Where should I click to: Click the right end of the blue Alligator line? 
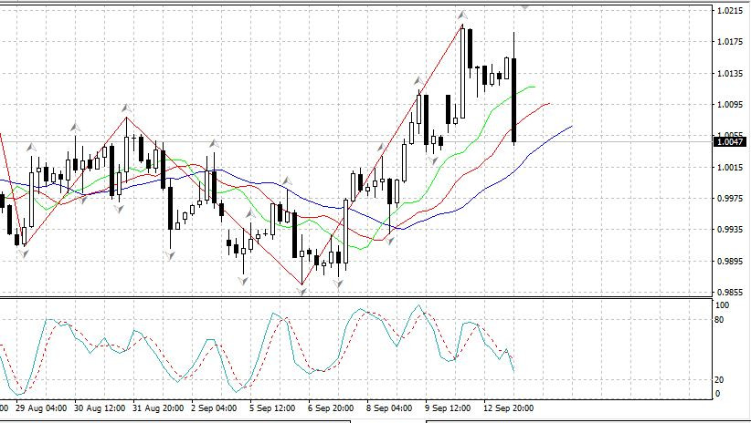(x=571, y=127)
